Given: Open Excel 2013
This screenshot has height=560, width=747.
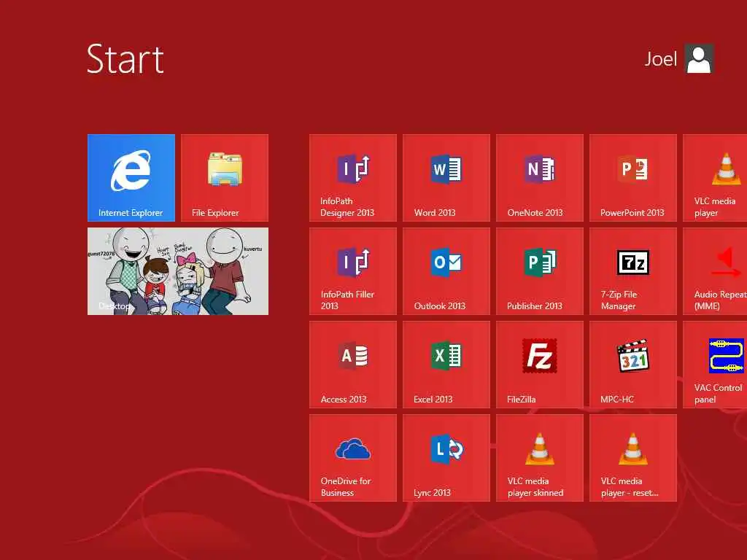Looking at the screenshot, I should point(446,365).
